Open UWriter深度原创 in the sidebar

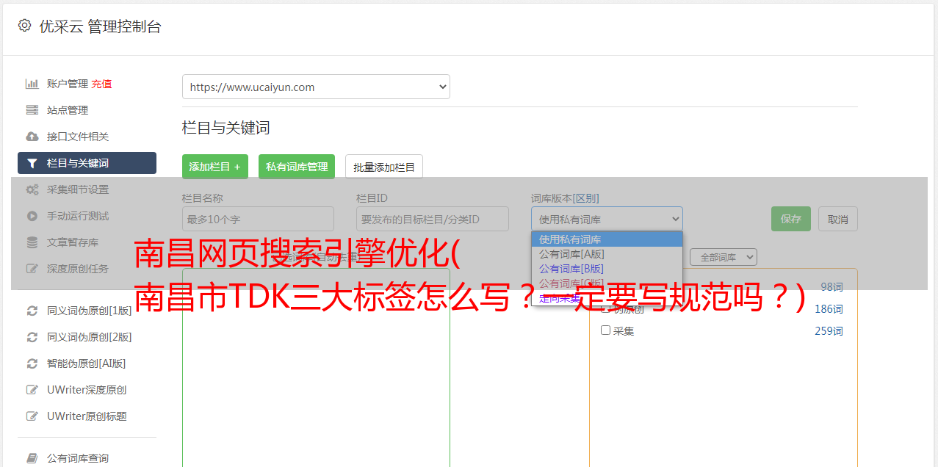(x=87, y=390)
